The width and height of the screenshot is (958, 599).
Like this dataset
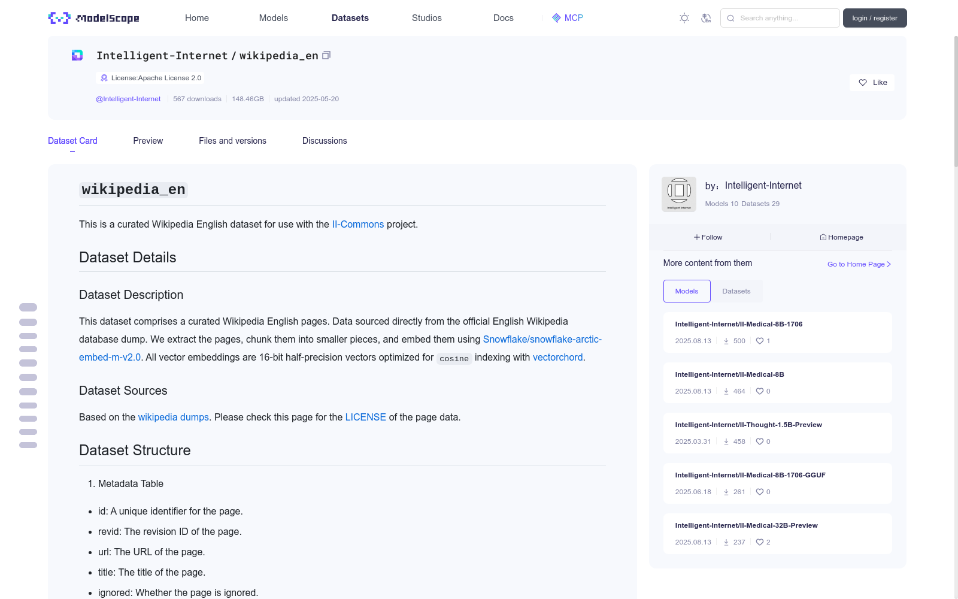pos(872,83)
